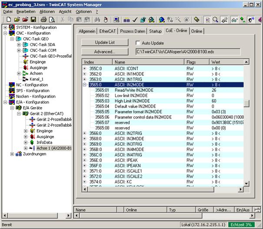This screenshot has height=229, width=263.
Task: Expand the 355C:0 ICONT entry
Action: point(85,68)
